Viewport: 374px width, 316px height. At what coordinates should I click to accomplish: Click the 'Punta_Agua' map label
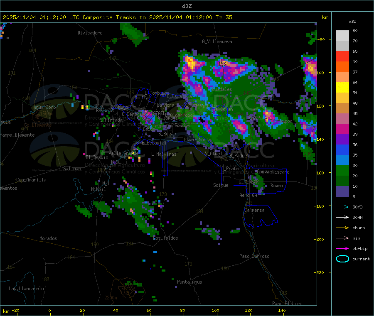pyautogui.click(x=189, y=282)
